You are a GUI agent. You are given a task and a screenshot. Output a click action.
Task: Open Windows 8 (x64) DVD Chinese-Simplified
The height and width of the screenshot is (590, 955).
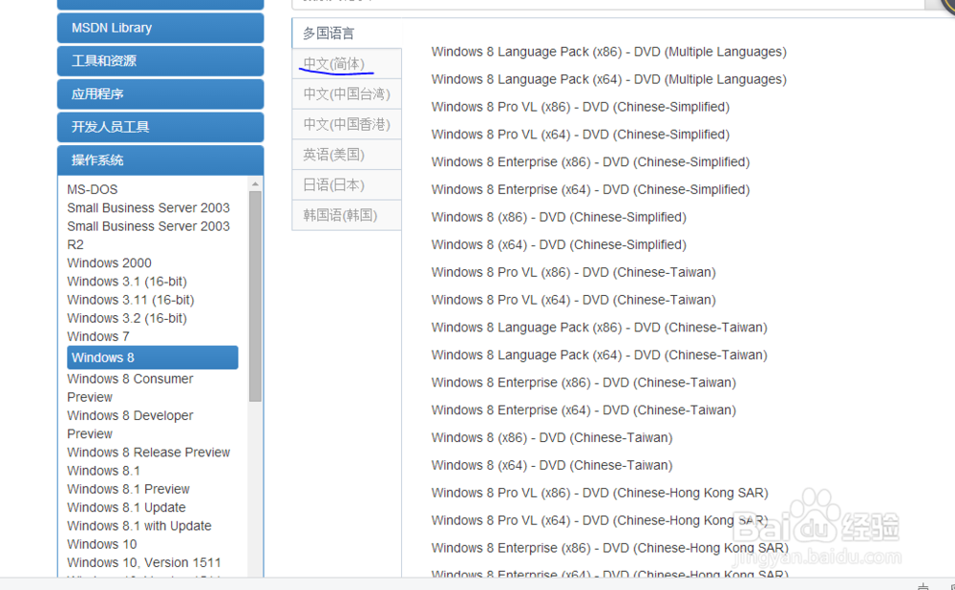[559, 244]
